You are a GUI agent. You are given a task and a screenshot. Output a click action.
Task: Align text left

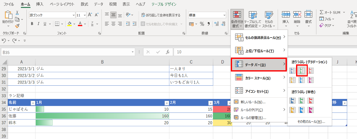[107, 24]
